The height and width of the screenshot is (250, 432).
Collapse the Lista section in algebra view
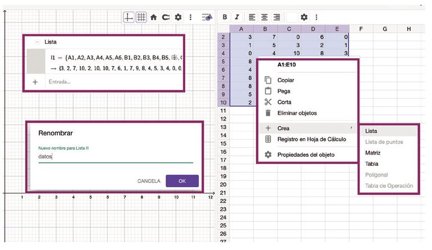37,42
